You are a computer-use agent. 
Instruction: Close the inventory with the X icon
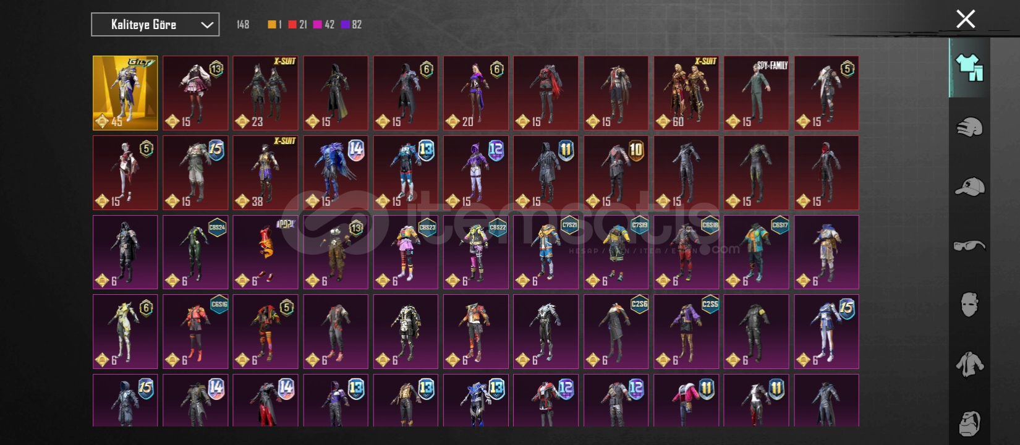[966, 19]
